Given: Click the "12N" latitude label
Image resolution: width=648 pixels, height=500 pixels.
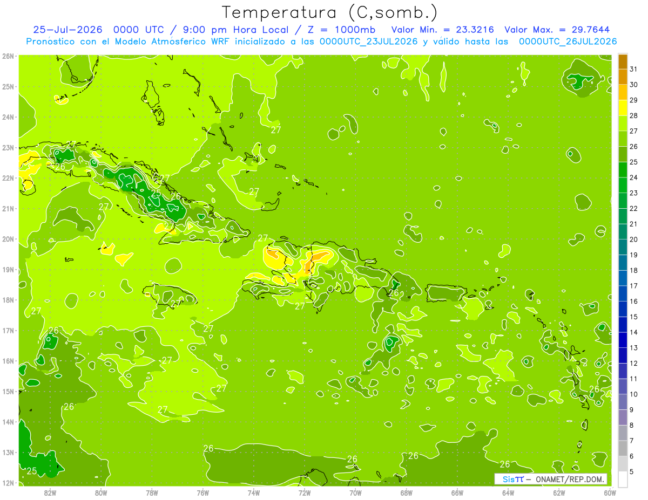Looking at the screenshot, I should 8,483.
